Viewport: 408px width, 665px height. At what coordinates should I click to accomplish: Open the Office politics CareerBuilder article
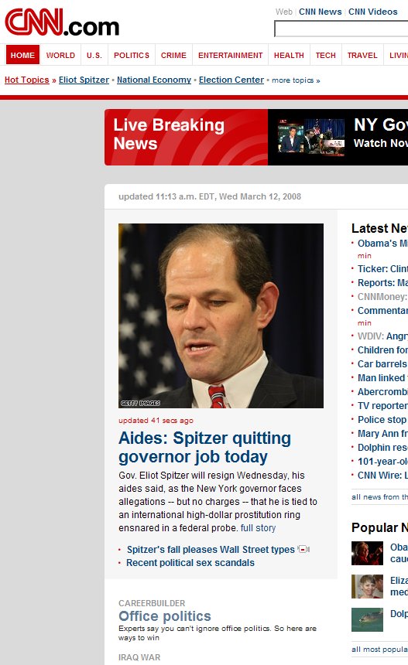coord(165,616)
